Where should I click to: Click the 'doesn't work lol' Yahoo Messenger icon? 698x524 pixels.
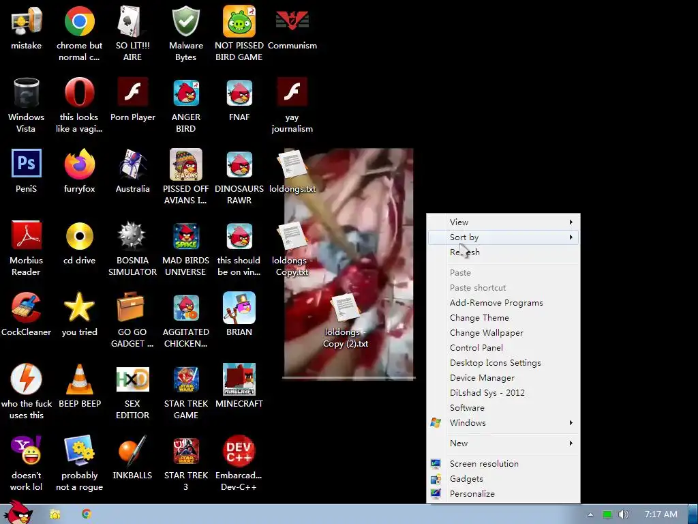point(27,451)
